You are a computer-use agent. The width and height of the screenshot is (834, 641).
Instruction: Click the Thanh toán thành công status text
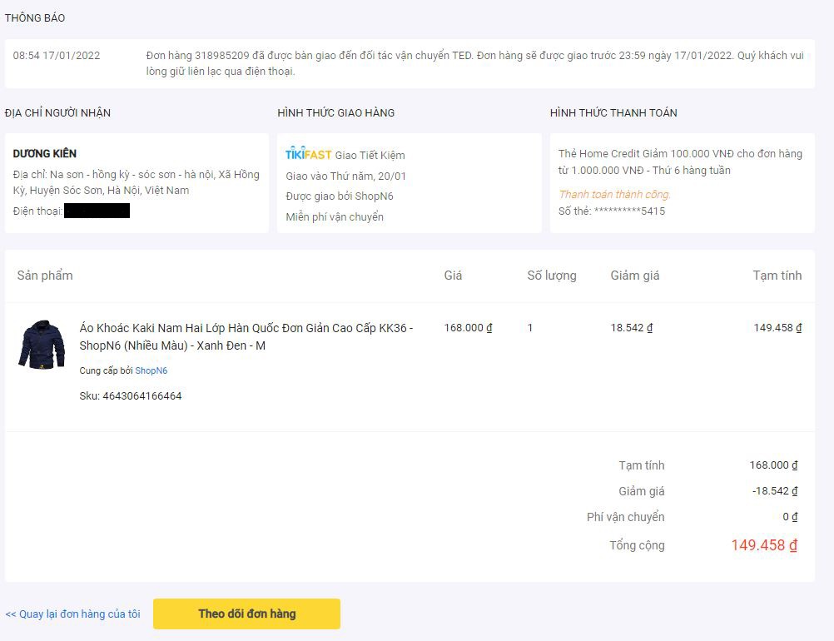(614, 195)
